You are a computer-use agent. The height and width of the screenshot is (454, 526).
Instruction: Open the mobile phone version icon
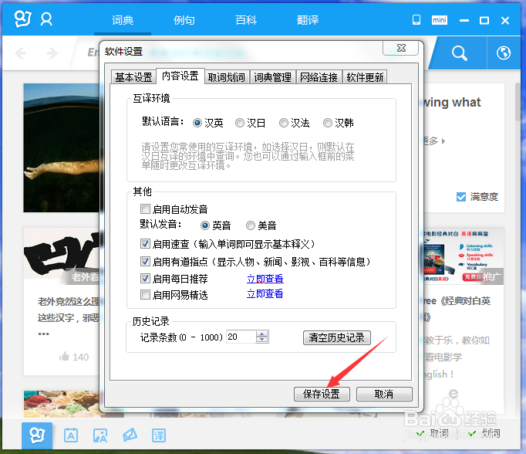click(416, 20)
